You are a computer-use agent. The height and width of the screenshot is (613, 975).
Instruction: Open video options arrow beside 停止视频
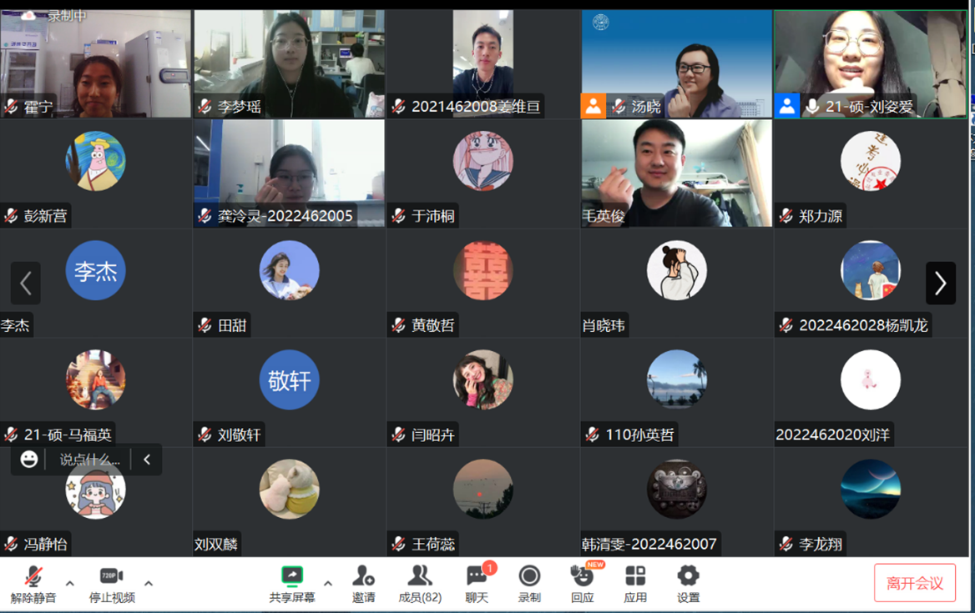pyautogui.click(x=149, y=583)
